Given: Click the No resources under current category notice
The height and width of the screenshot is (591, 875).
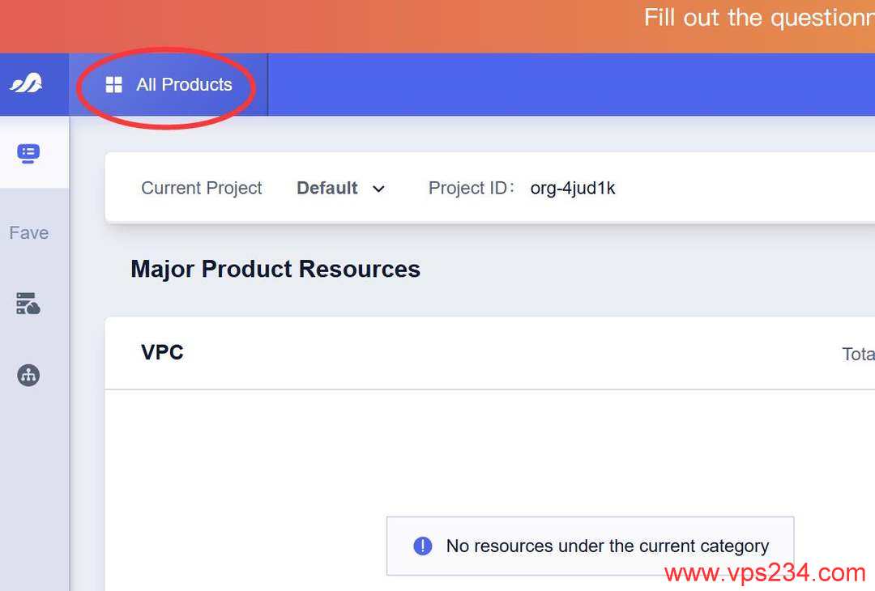Looking at the screenshot, I should 590,546.
